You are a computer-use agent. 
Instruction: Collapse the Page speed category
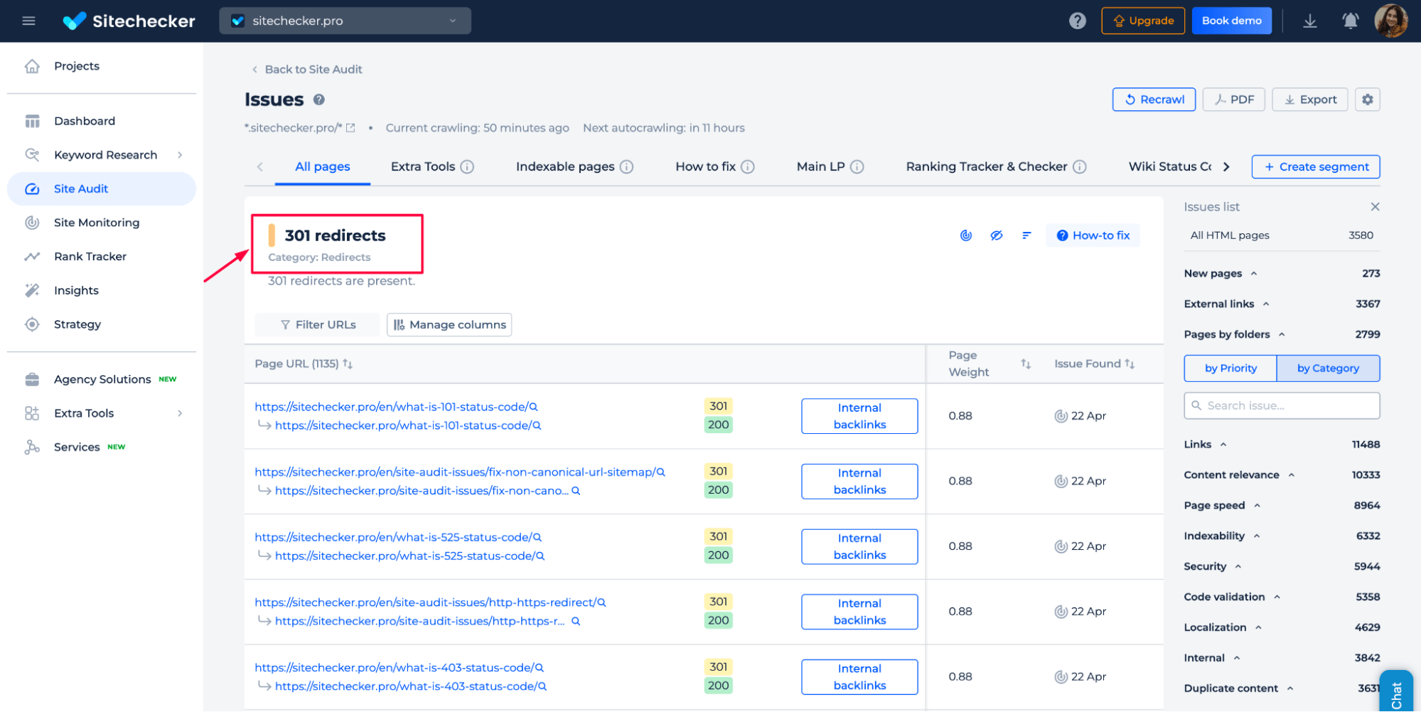(x=1258, y=506)
